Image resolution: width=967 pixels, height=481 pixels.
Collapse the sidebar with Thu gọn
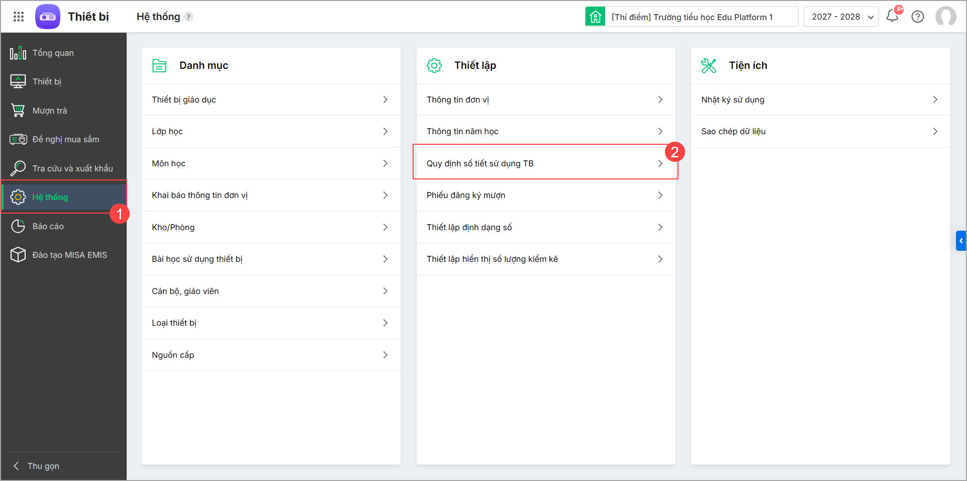pyautogui.click(x=43, y=466)
